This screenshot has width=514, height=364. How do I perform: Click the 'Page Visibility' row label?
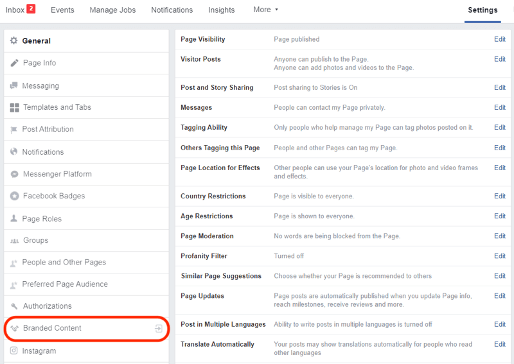[x=202, y=39]
